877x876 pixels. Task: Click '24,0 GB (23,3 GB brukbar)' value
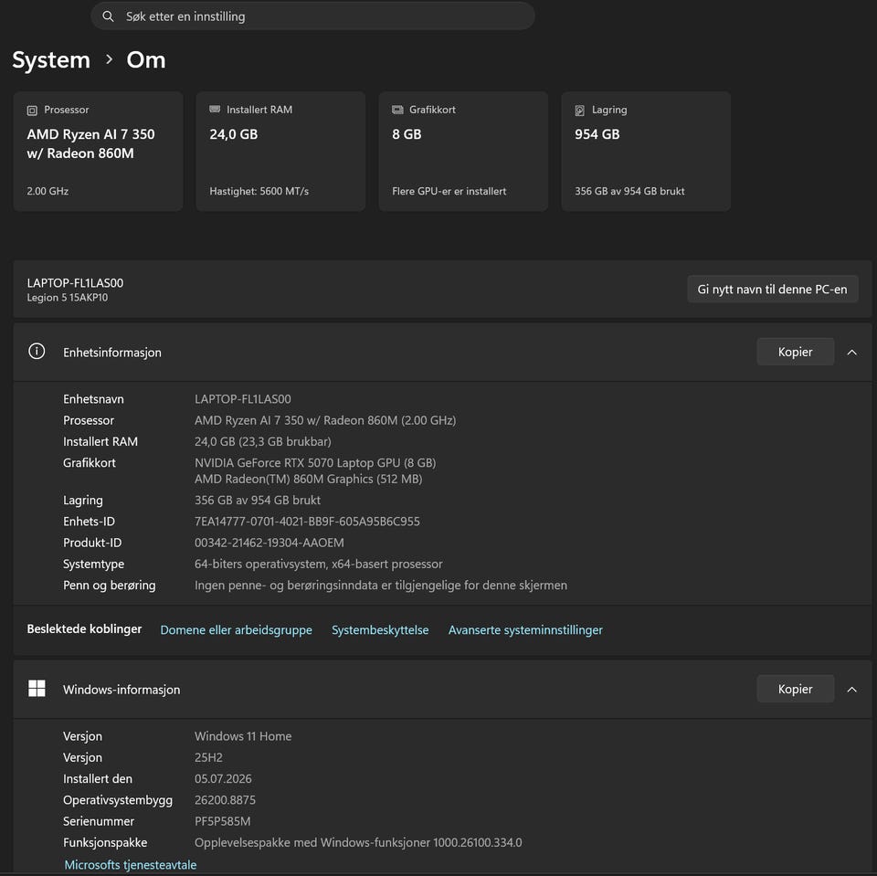(x=263, y=441)
